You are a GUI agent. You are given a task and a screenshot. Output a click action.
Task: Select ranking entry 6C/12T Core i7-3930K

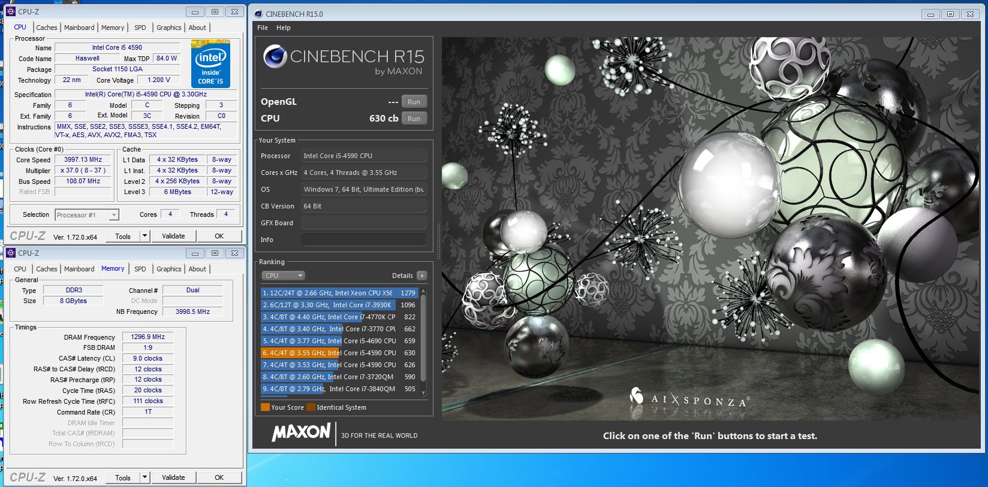pos(339,305)
